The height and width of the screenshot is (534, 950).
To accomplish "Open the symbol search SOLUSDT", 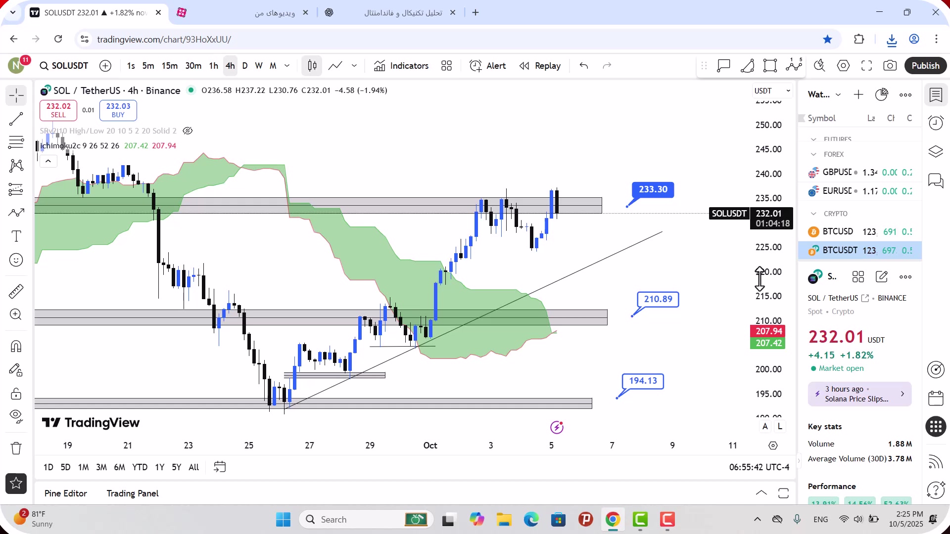I will point(64,66).
